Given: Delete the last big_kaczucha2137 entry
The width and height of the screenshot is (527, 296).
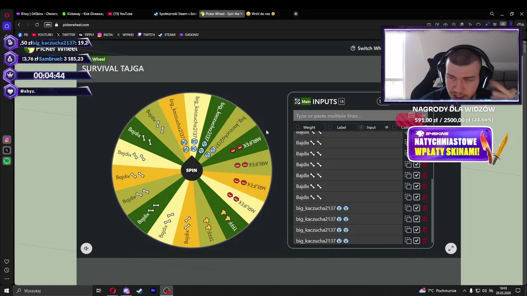Looking at the screenshot, I should (425, 241).
